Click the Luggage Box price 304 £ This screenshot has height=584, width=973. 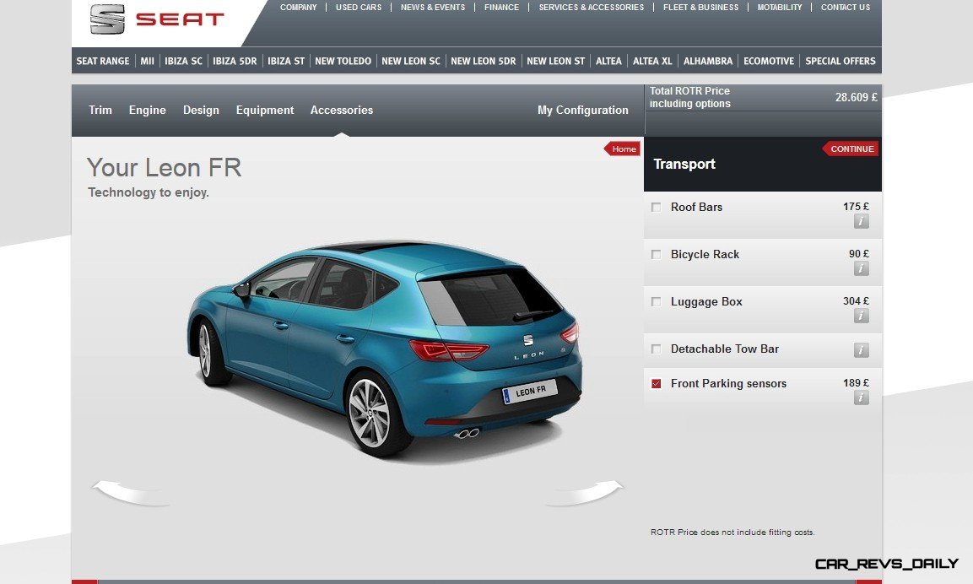click(x=856, y=301)
